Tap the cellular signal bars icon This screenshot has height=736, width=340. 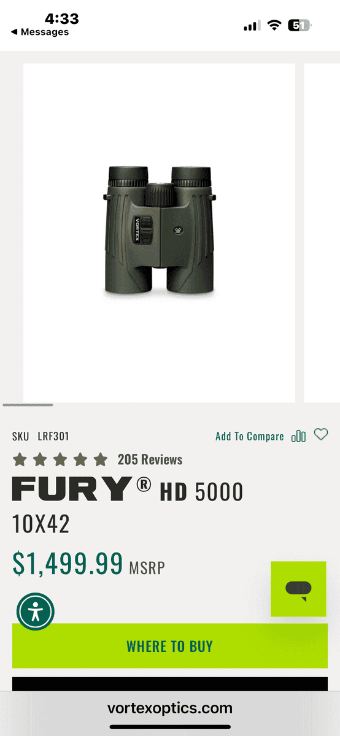[252, 26]
